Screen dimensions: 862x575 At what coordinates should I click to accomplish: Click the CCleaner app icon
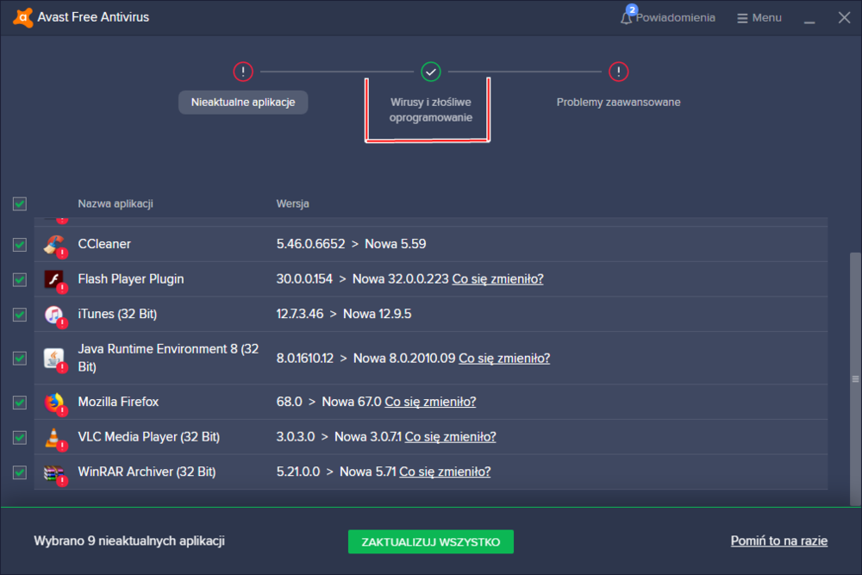(x=54, y=245)
